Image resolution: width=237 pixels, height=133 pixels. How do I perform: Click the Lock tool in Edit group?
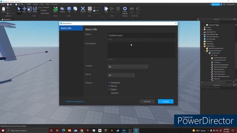click(96, 11)
